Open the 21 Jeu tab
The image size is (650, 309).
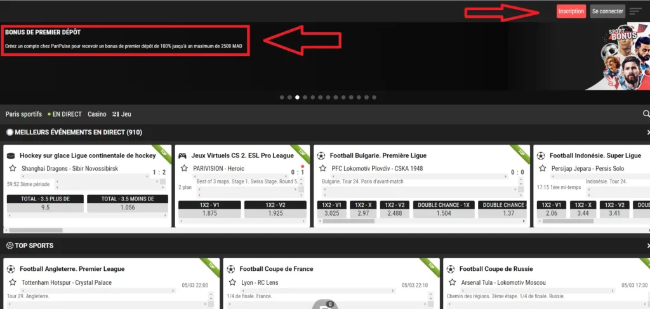tap(121, 114)
